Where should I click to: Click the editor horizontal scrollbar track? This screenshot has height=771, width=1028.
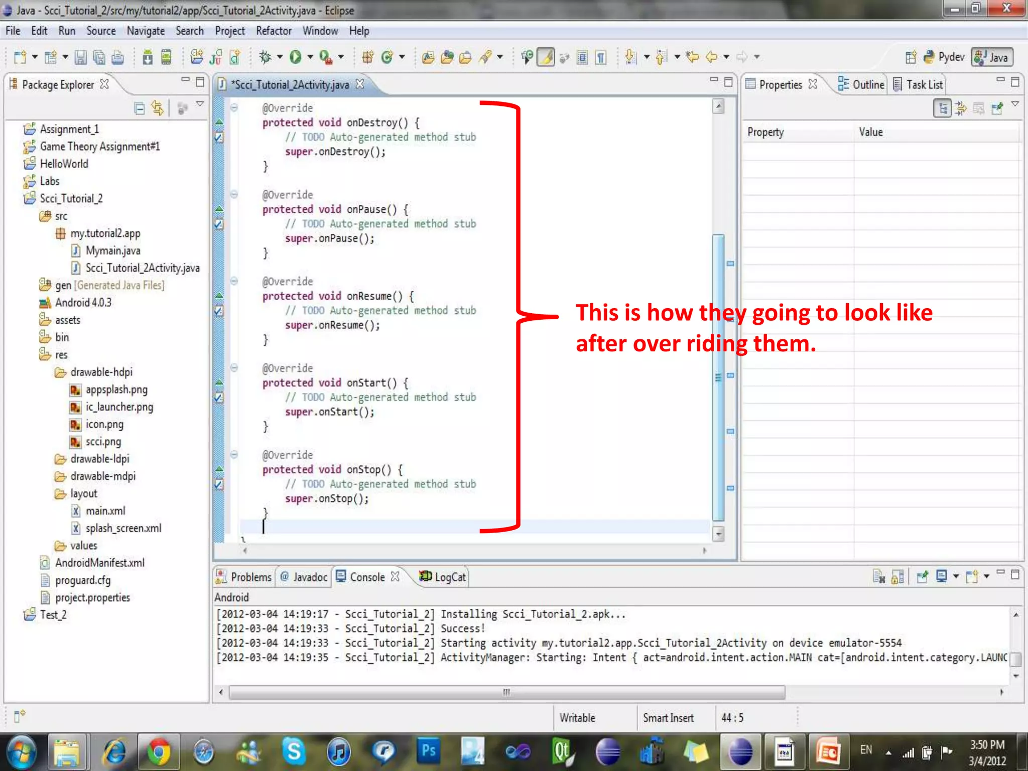474,551
